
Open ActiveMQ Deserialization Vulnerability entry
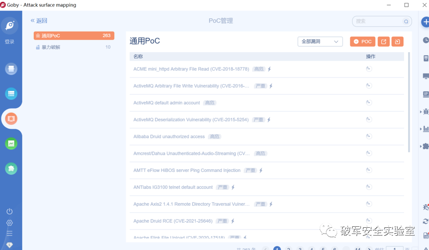pyautogui.click(x=191, y=119)
